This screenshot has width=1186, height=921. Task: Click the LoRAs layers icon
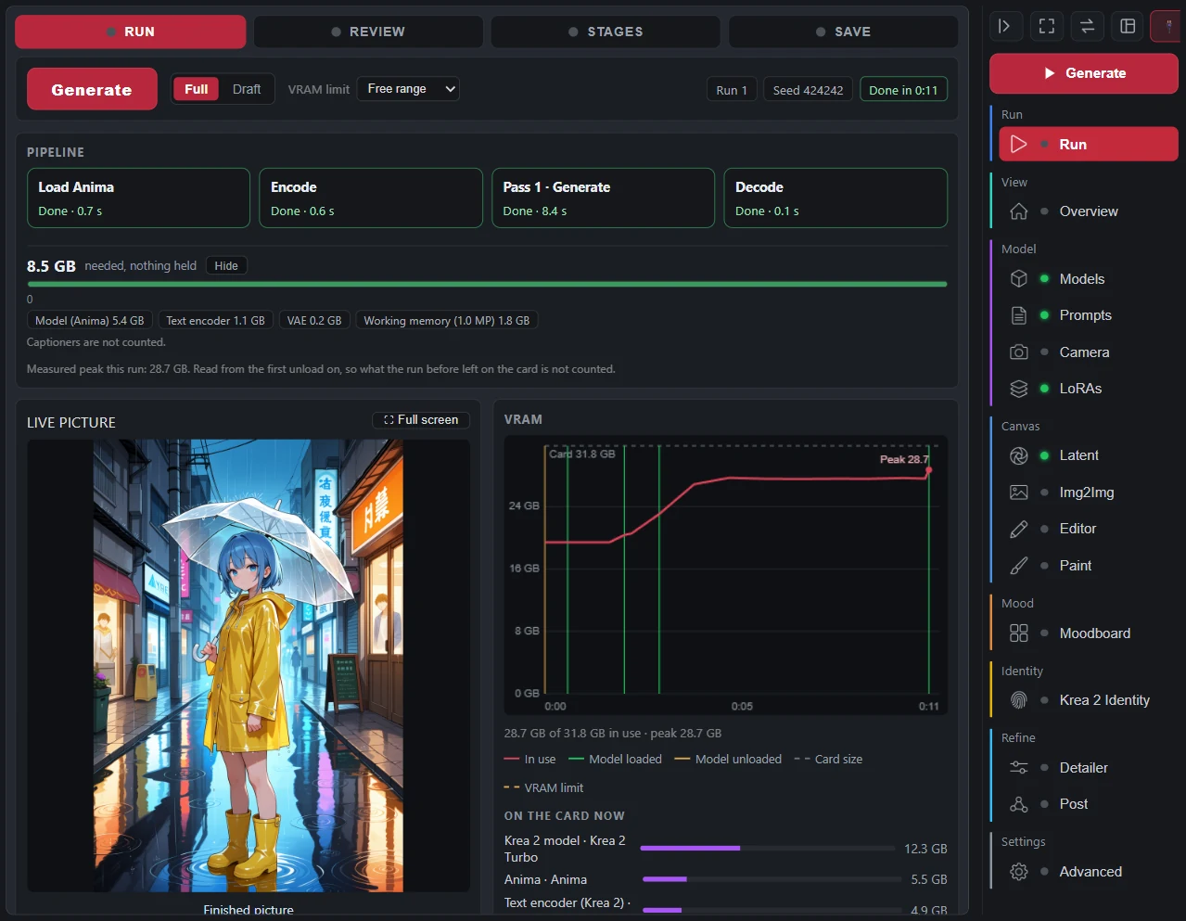tap(1018, 389)
